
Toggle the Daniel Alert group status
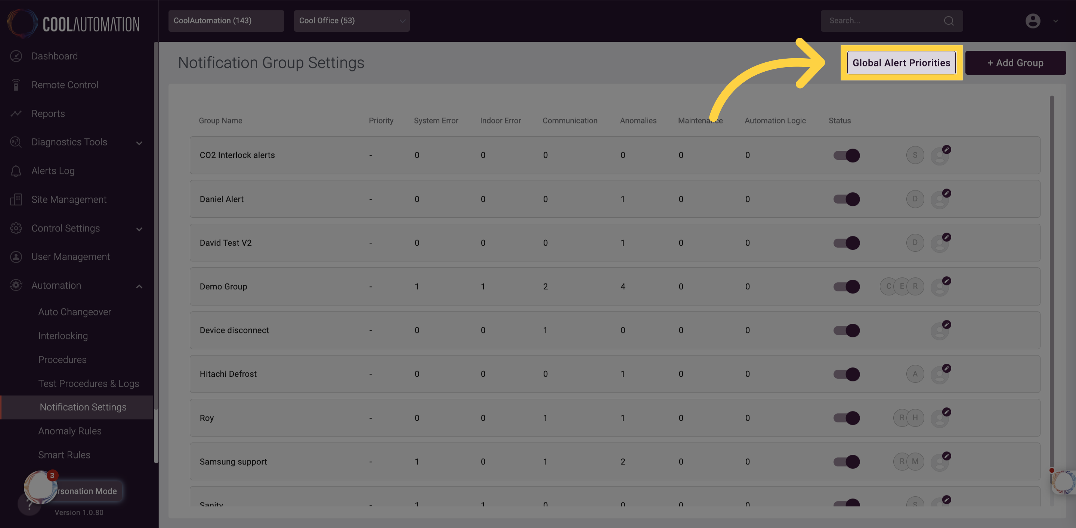click(x=846, y=199)
